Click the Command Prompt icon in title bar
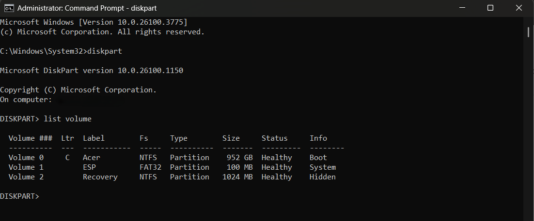This screenshot has height=221, width=534. (x=9, y=8)
